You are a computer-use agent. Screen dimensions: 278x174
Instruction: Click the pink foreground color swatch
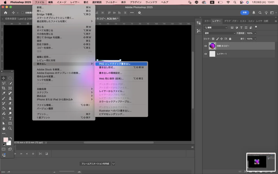pyautogui.click(x=6, y=140)
